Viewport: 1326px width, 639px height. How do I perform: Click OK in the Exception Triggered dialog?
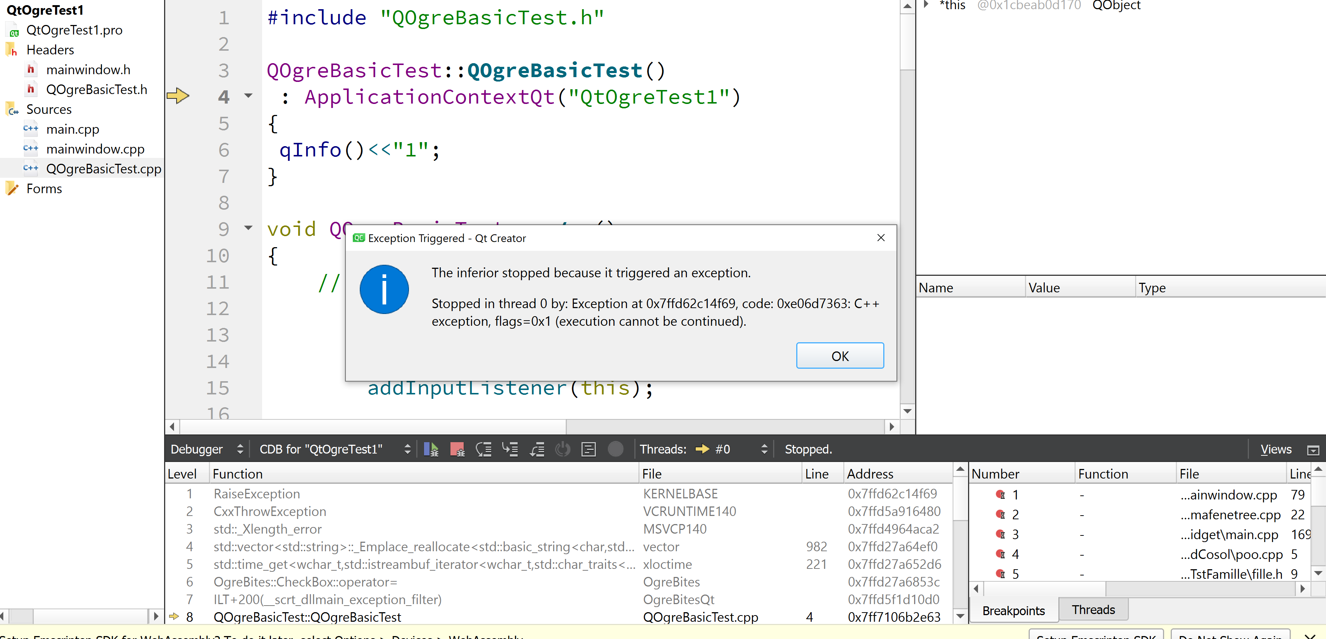point(840,356)
